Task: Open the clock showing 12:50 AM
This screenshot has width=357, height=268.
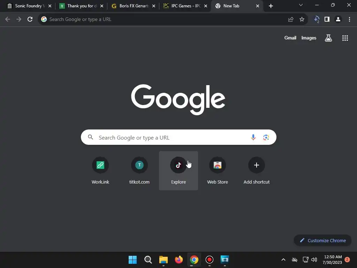Action: [332, 260]
